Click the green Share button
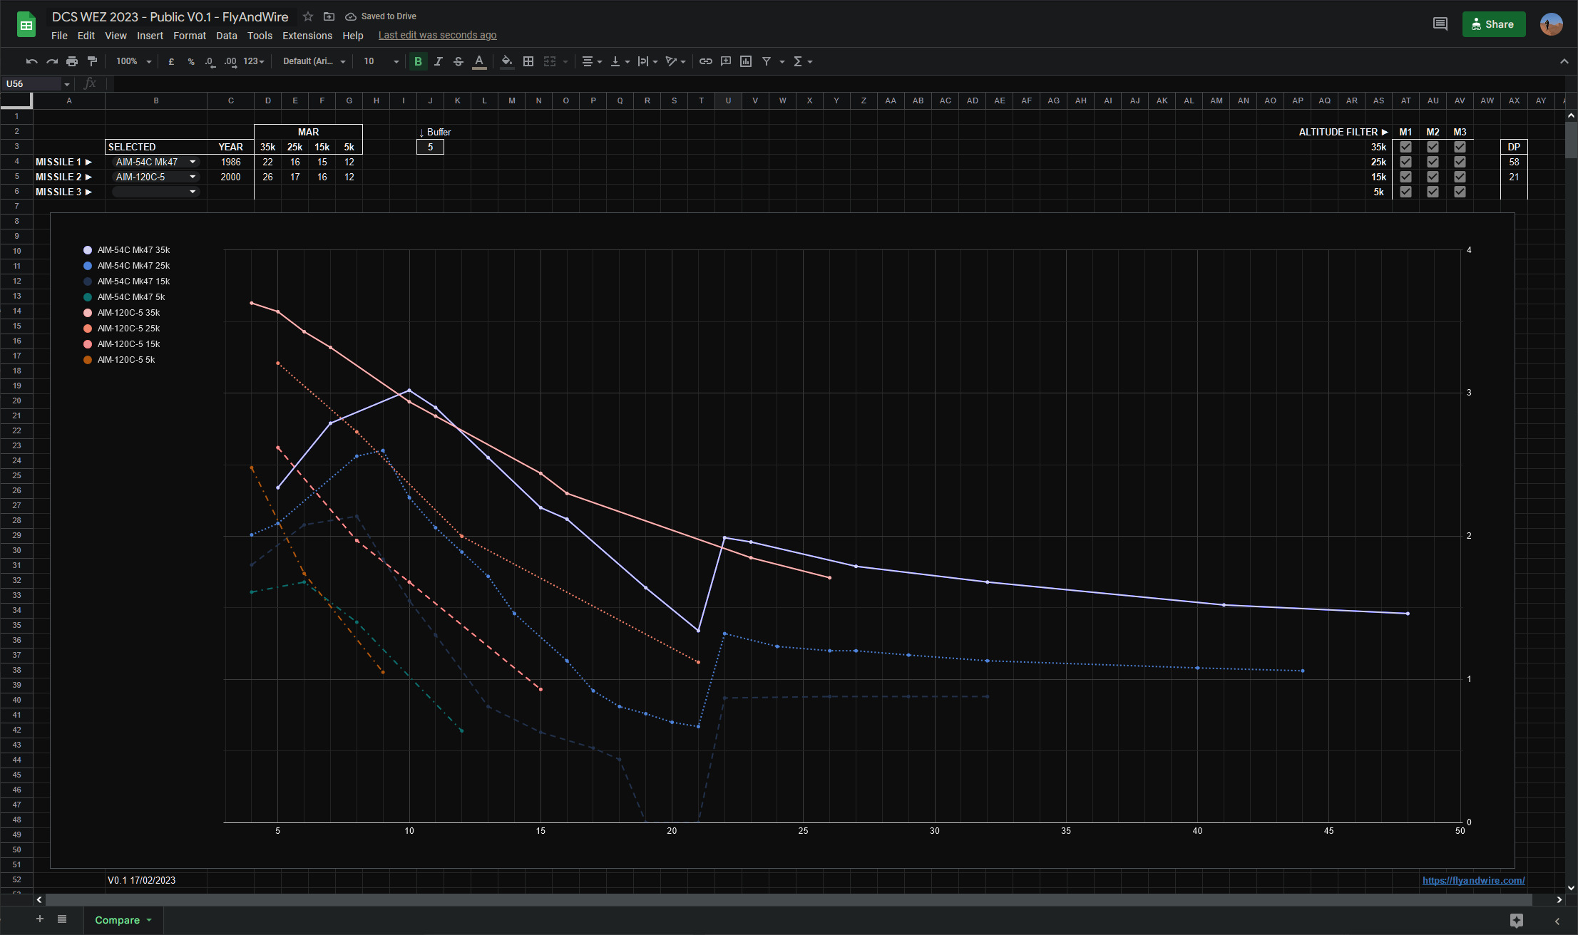The height and width of the screenshot is (935, 1578). (x=1493, y=24)
